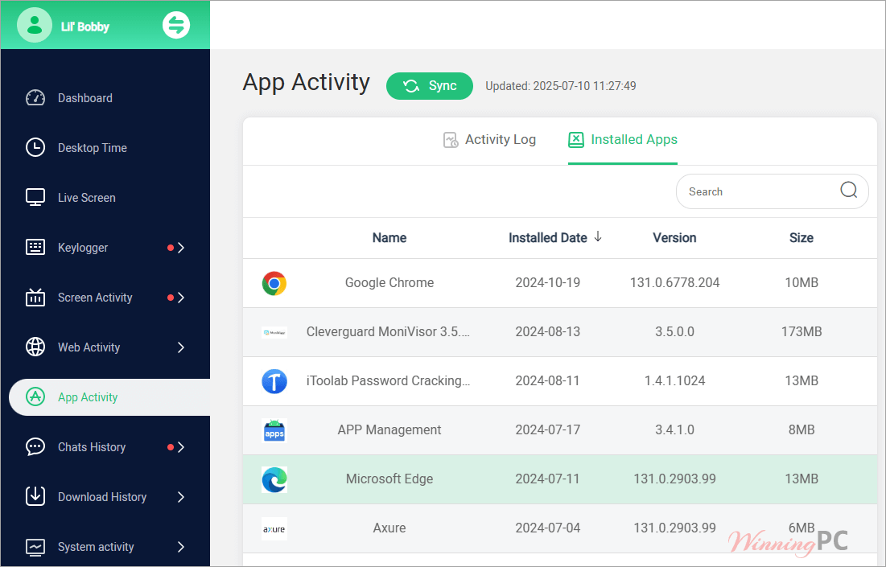
Task: Expand the Keylogger submenu chevron
Action: (x=181, y=248)
